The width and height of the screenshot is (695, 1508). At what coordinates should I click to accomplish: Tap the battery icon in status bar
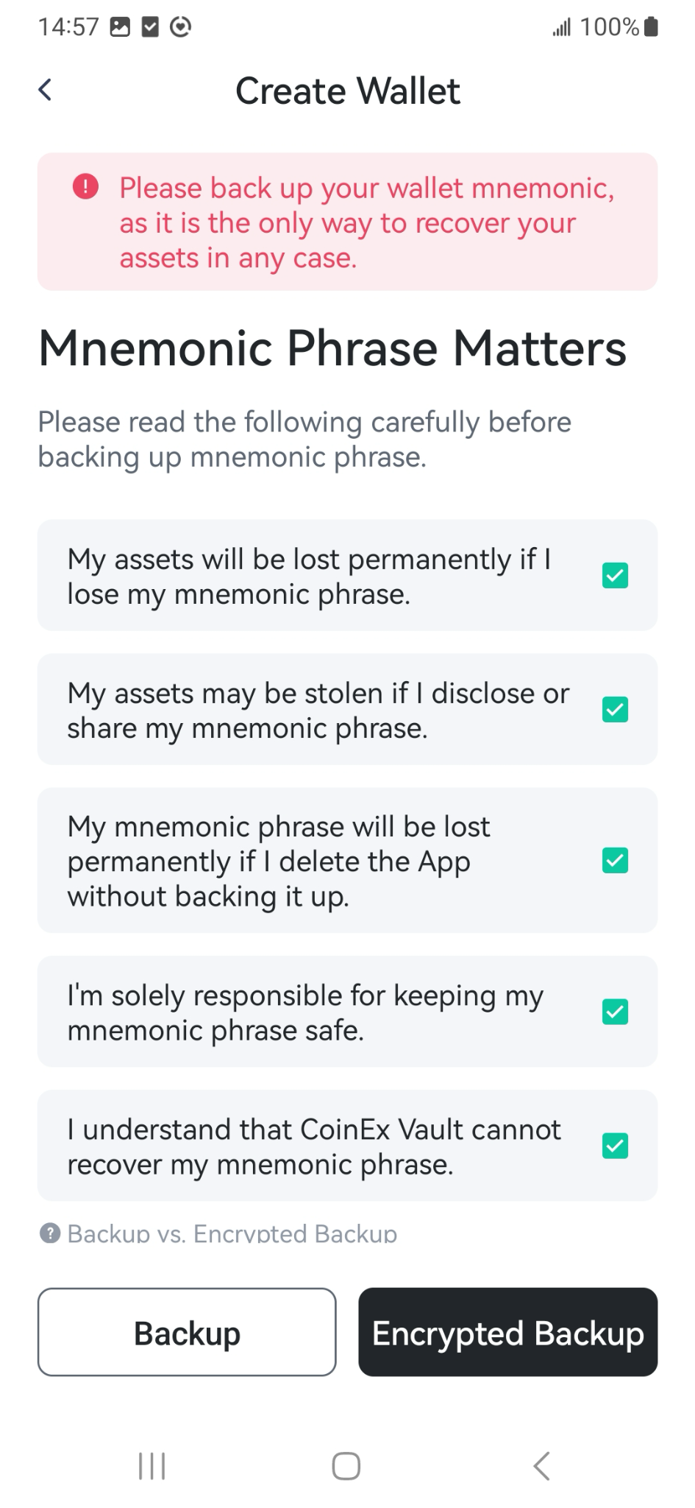point(651,27)
